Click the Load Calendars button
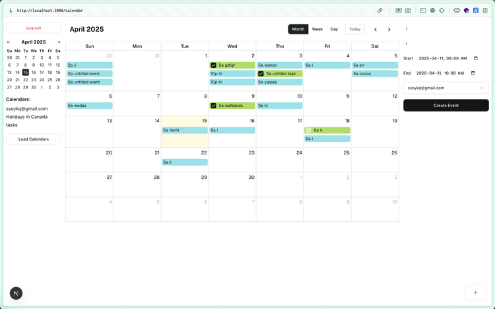 coord(34,139)
